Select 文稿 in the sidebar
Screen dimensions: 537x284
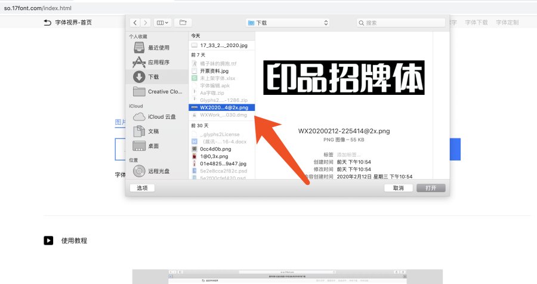click(x=153, y=131)
